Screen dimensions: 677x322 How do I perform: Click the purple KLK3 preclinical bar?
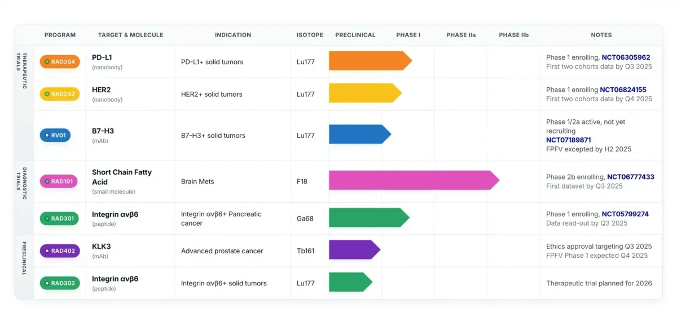[x=354, y=250]
